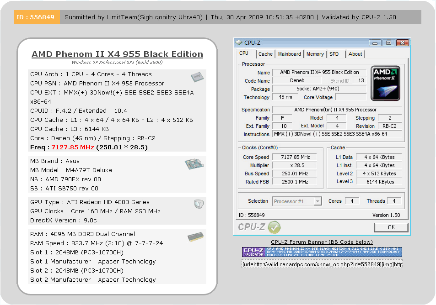Click the RAM Speed : 833.7 MHz line

coord(97,243)
